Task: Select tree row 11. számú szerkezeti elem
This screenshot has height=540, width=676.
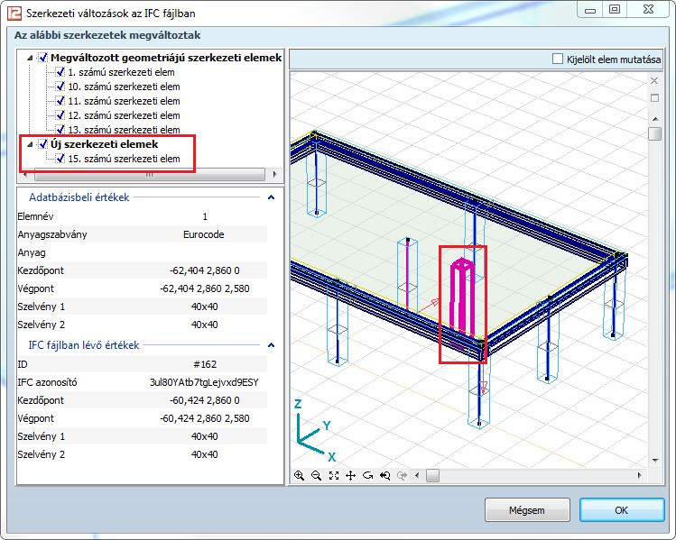Action: (x=124, y=101)
